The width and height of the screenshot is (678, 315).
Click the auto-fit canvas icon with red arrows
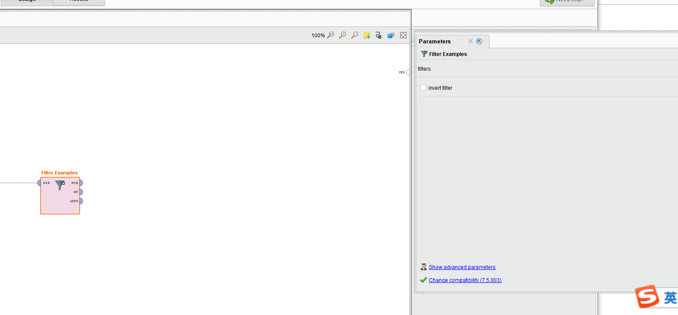[x=403, y=35]
